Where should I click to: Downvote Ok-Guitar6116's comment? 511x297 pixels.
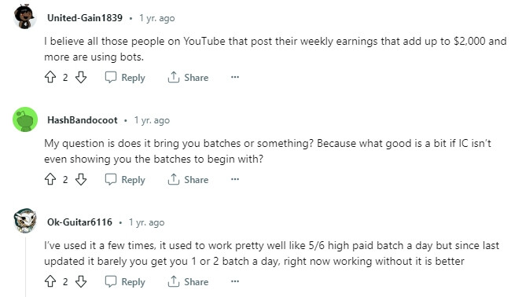pyautogui.click(x=81, y=281)
